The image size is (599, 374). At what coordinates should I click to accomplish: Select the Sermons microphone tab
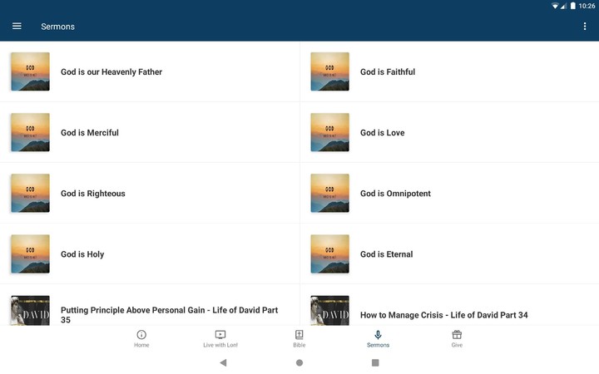pyautogui.click(x=378, y=338)
